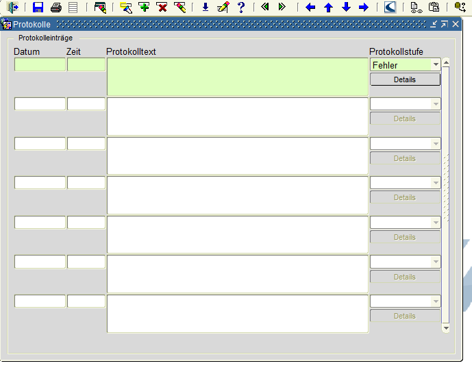
Task: Click the exit door icon in toolbar
Action: pyautogui.click(x=13, y=8)
